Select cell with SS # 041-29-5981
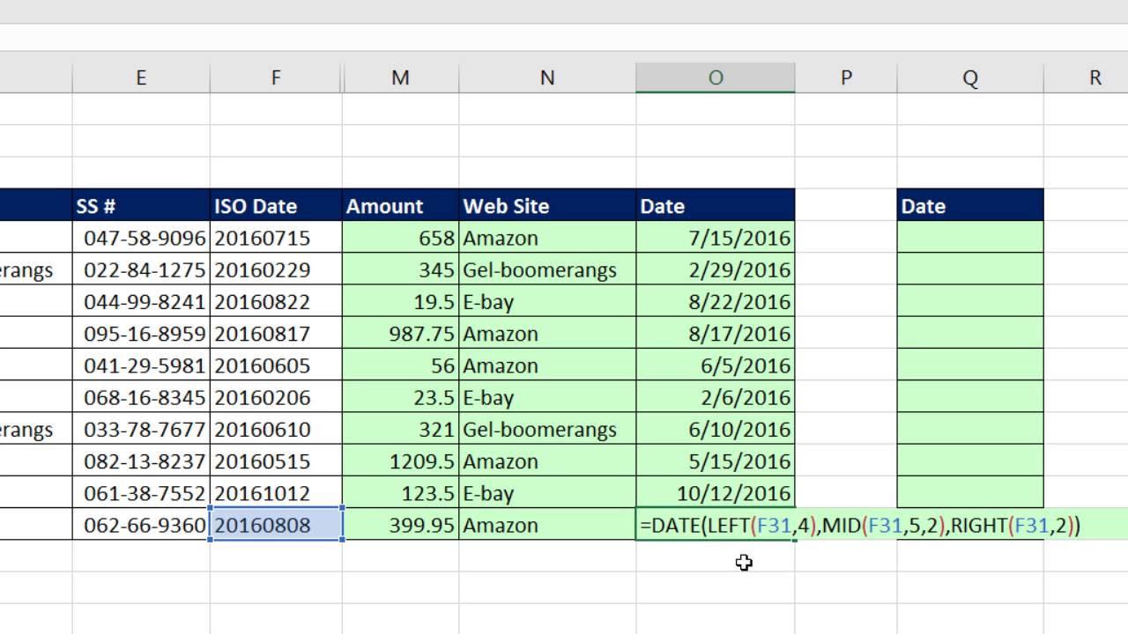This screenshot has height=634, width=1128. tap(141, 365)
